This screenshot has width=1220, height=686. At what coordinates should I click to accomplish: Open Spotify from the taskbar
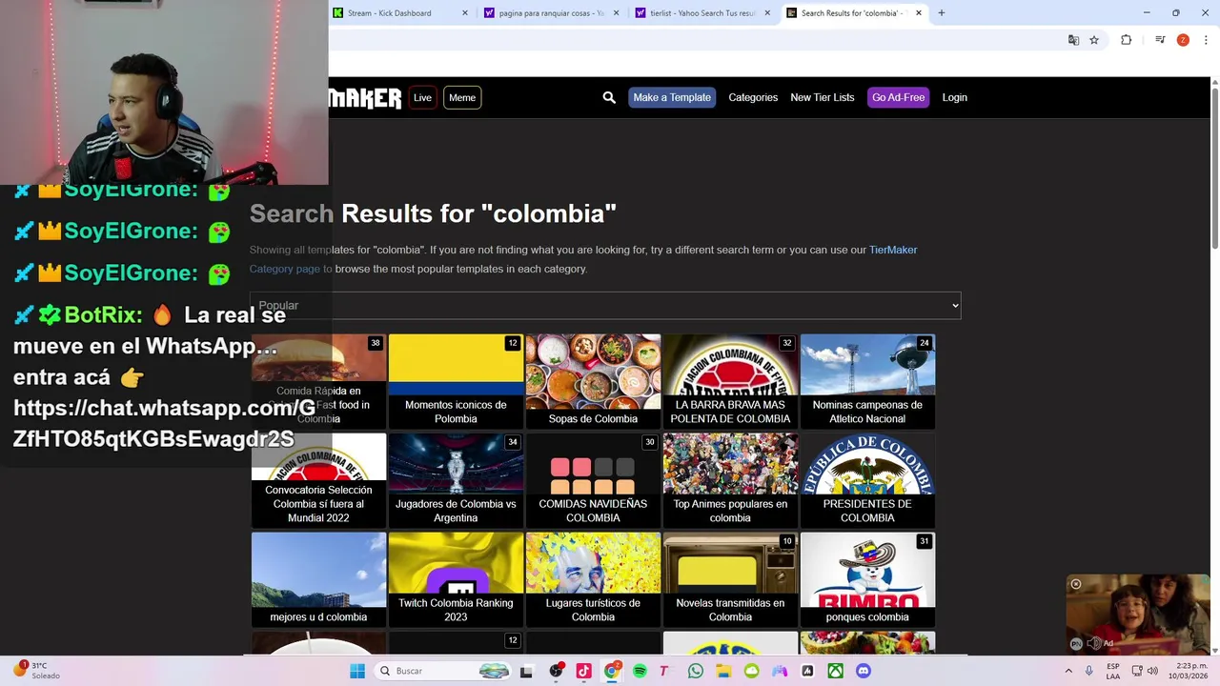coord(640,671)
